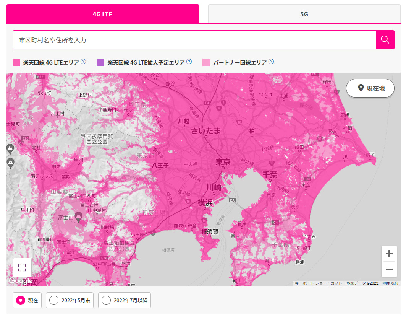Click the 地図データ ©2022 attribution text
The image size is (406, 319).
(362, 283)
